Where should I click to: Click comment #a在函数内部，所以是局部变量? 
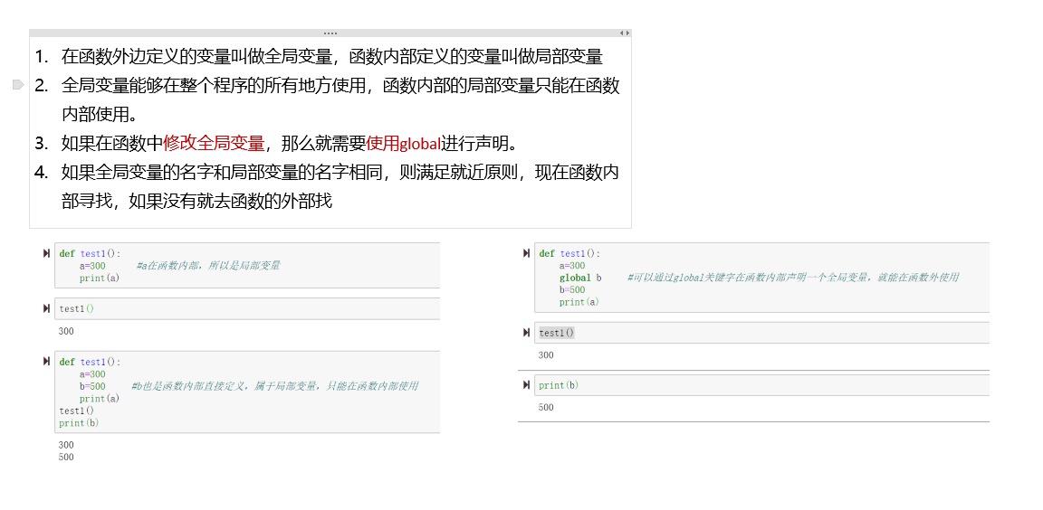[208, 266]
